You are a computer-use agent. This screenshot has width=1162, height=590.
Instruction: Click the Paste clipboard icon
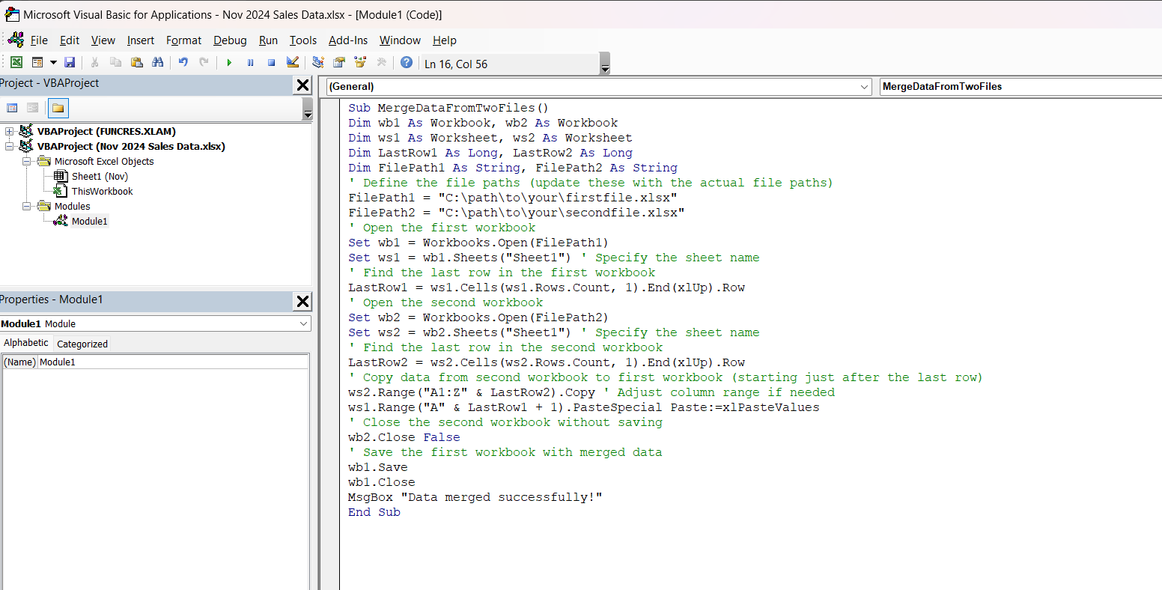click(136, 63)
